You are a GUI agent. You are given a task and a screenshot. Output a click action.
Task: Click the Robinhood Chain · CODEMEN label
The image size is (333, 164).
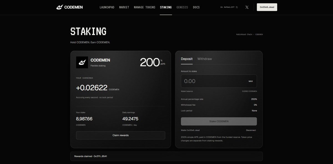(249, 35)
